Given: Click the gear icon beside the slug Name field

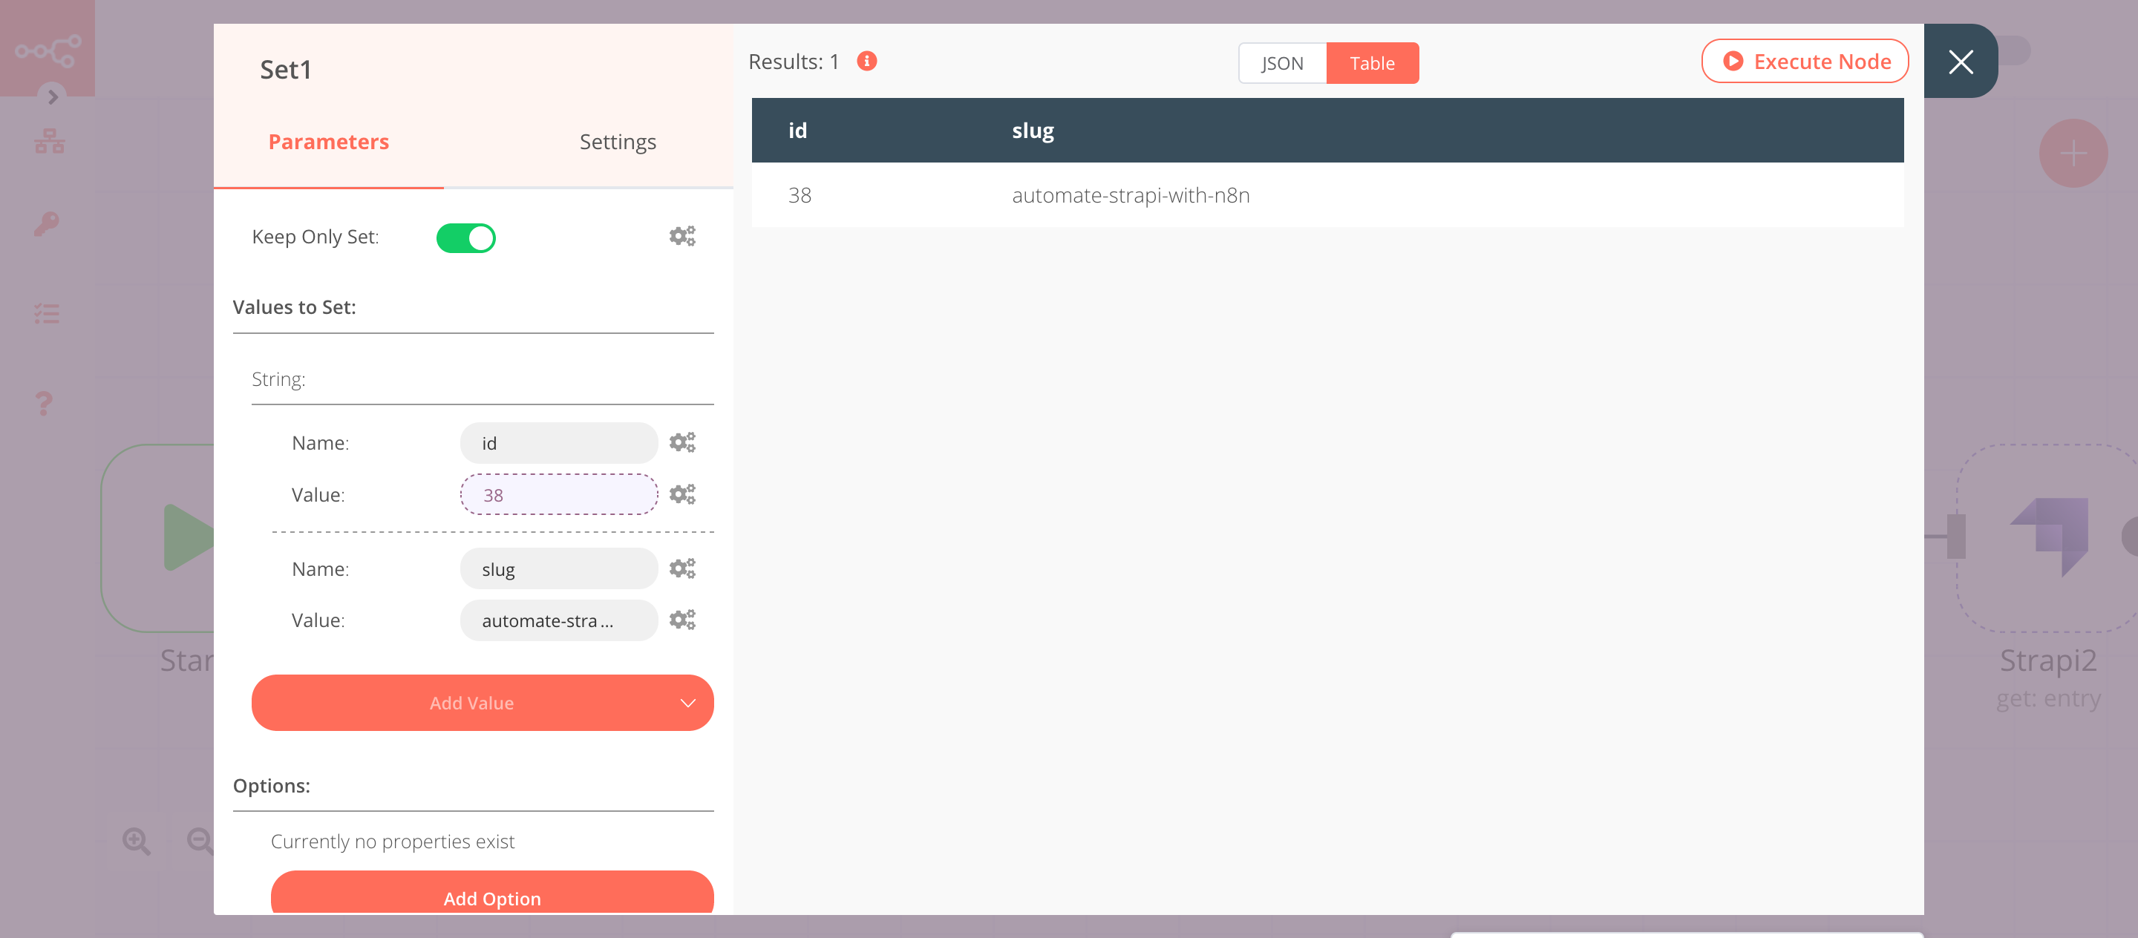Looking at the screenshot, I should pos(682,568).
